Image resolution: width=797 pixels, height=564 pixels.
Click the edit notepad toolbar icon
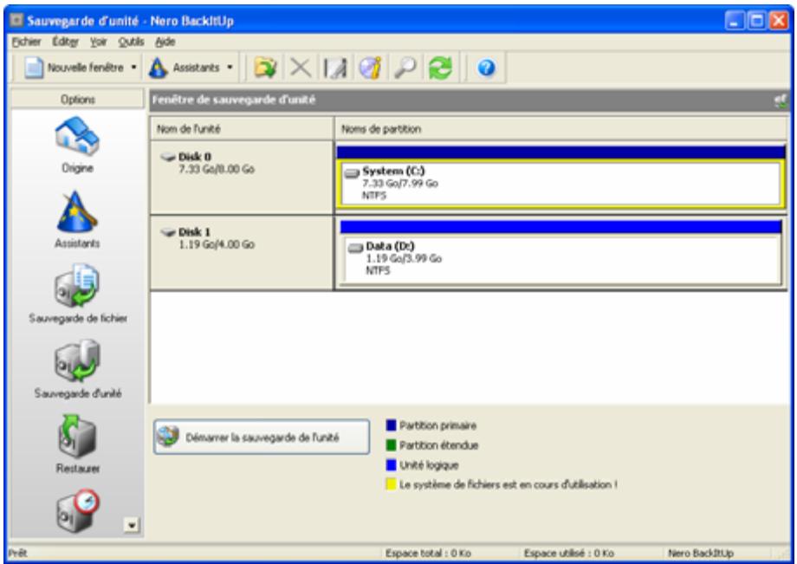335,68
